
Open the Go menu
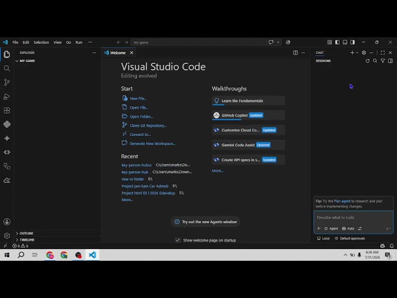(69, 42)
